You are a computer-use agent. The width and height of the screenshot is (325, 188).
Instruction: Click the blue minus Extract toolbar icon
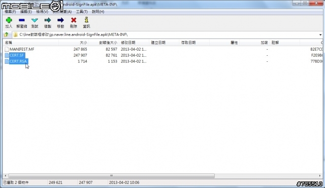[21, 20]
